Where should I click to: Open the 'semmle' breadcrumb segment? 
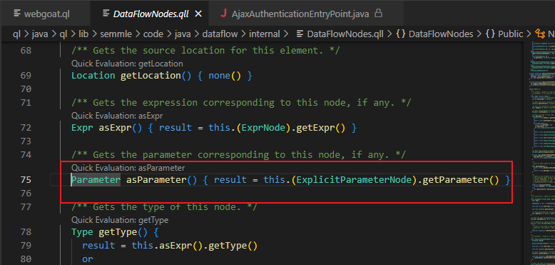click(116, 34)
